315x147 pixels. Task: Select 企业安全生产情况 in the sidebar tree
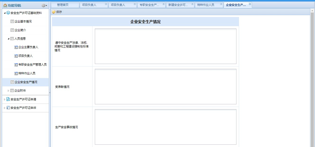(25, 82)
